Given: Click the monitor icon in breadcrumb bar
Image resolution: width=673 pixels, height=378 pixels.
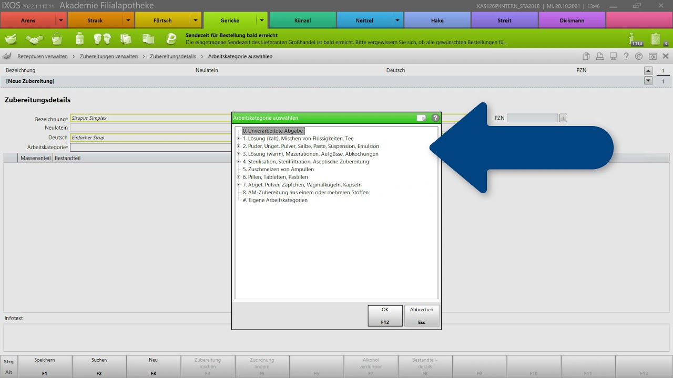Looking at the screenshot, I should pyautogui.click(x=613, y=56).
